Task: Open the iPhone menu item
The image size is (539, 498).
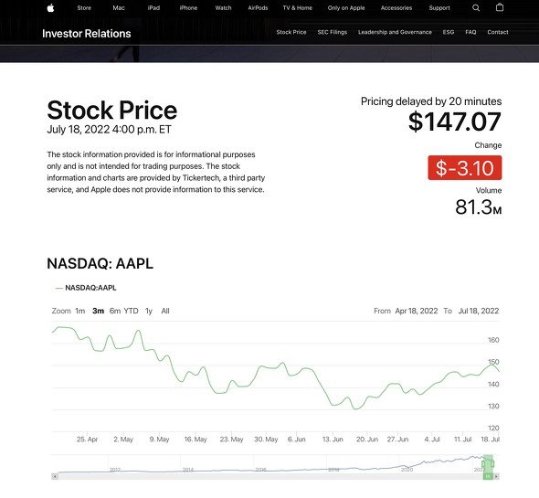Action: click(188, 7)
